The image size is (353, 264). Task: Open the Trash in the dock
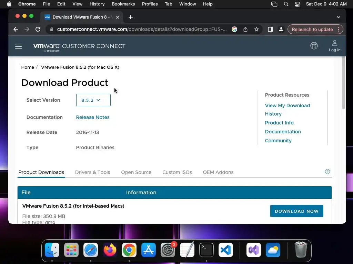(301, 250)
